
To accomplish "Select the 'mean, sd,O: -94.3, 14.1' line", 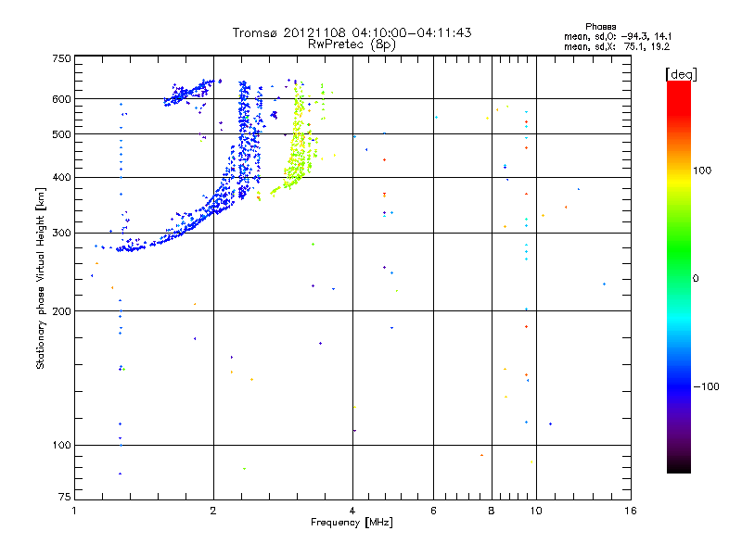I will 618,37.
